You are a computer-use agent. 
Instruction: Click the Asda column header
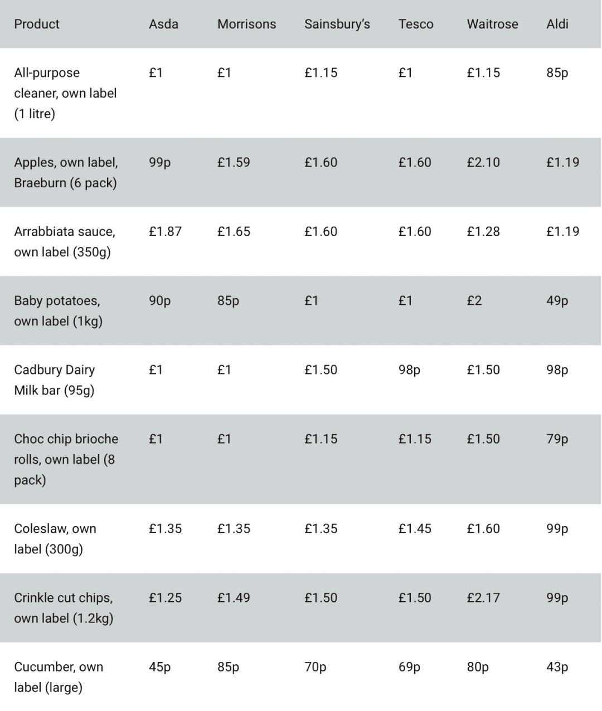click(163, 24)
